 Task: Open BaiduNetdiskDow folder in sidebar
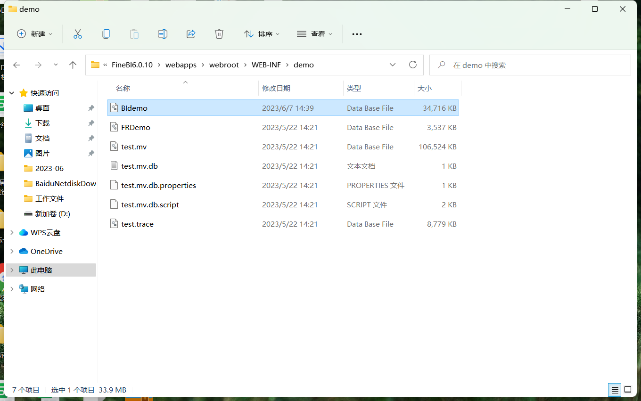(x=66, y=183)
